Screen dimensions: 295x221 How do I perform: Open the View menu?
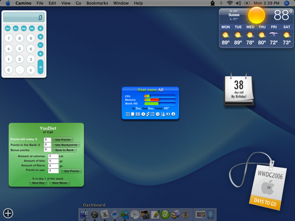66,3
